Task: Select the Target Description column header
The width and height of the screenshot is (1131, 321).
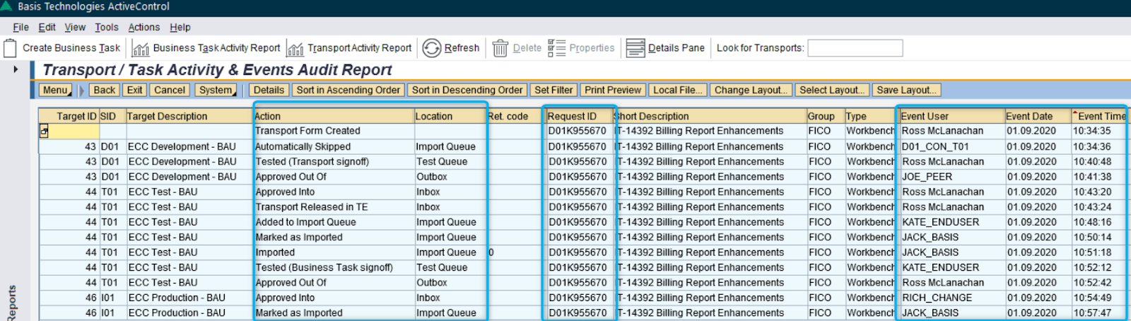Action: point(189,117)
